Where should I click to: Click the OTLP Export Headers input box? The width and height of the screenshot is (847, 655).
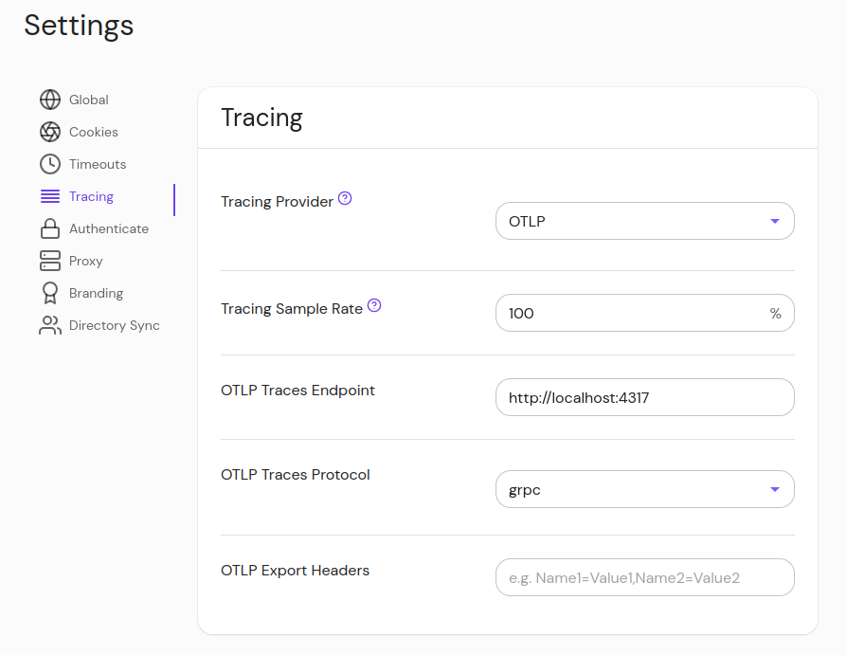[644, 576]
